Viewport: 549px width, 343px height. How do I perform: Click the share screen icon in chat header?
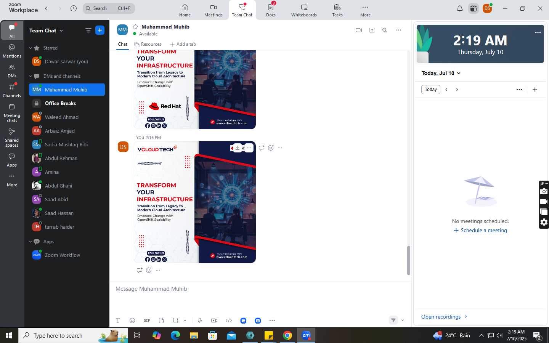372,30
